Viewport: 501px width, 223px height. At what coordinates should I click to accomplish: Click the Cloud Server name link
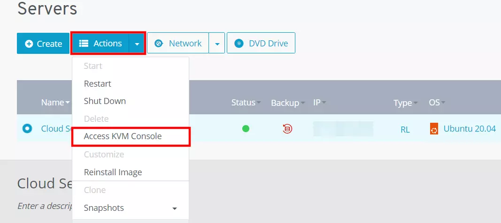click(56, 129)
